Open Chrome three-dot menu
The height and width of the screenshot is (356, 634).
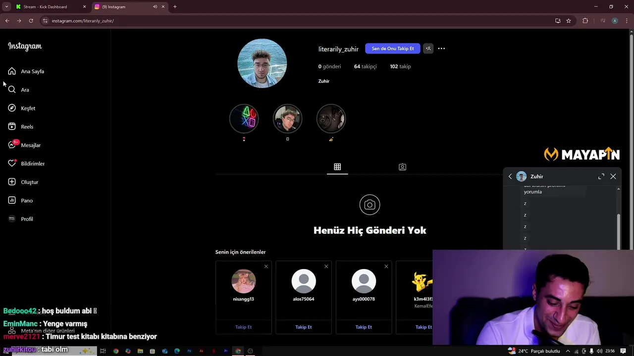click(627, 21)
